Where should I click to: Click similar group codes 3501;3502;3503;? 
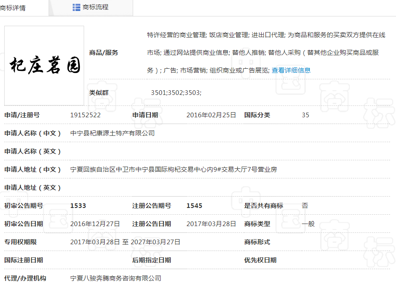(176, 92)
